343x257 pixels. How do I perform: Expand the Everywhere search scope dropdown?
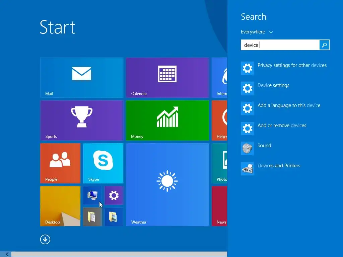click(257, 32)
